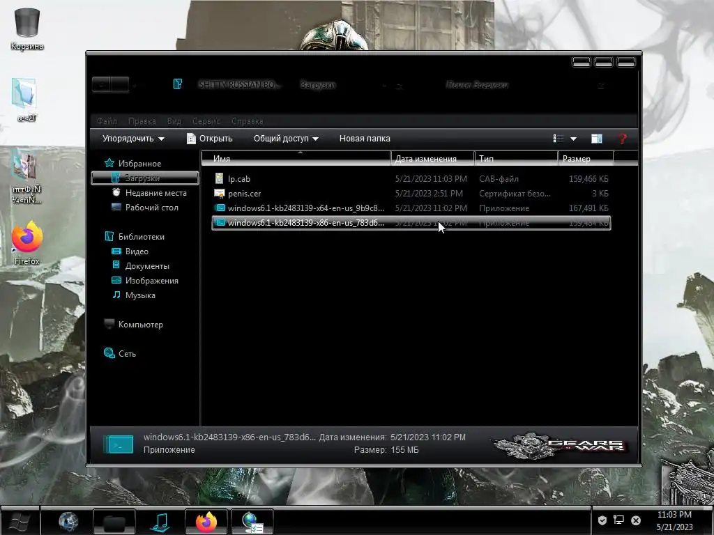Open the Вид menu
The height and width of the screenshot is (535, 714).
tap(174, 121)
